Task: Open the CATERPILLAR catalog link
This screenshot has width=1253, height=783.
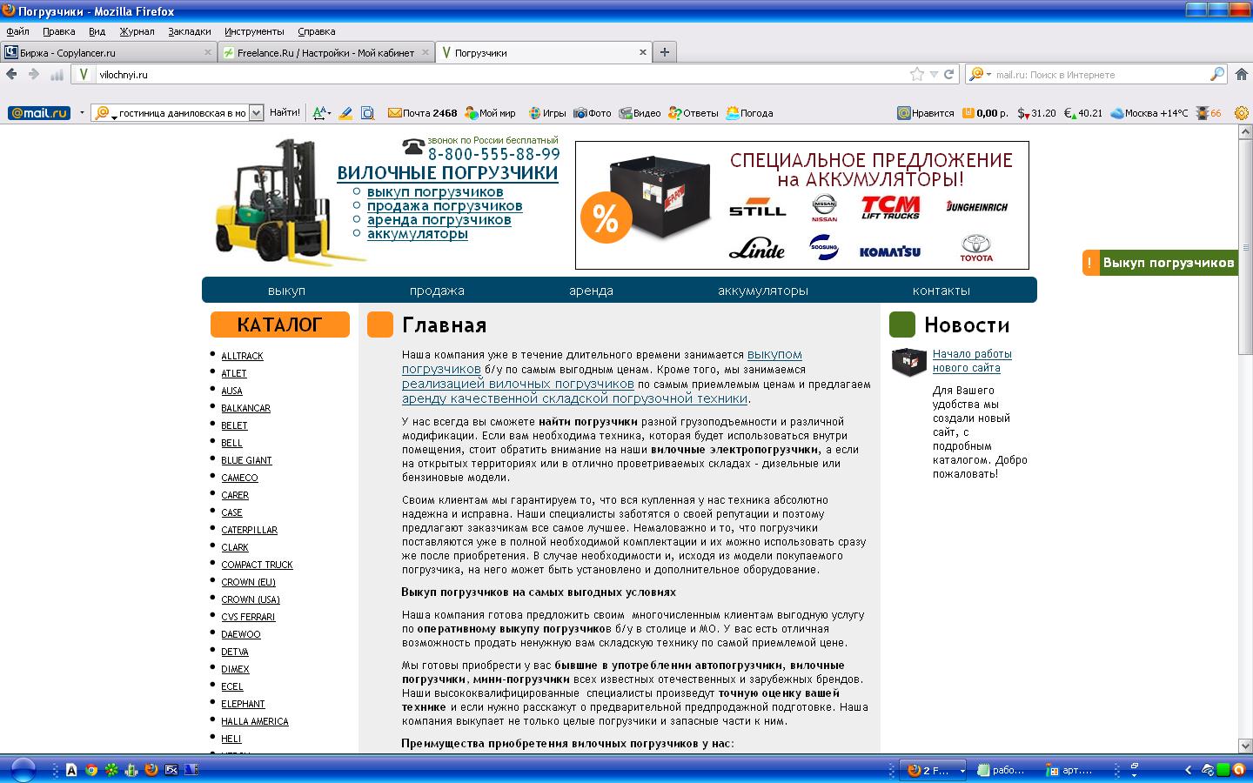Action: 249,530
